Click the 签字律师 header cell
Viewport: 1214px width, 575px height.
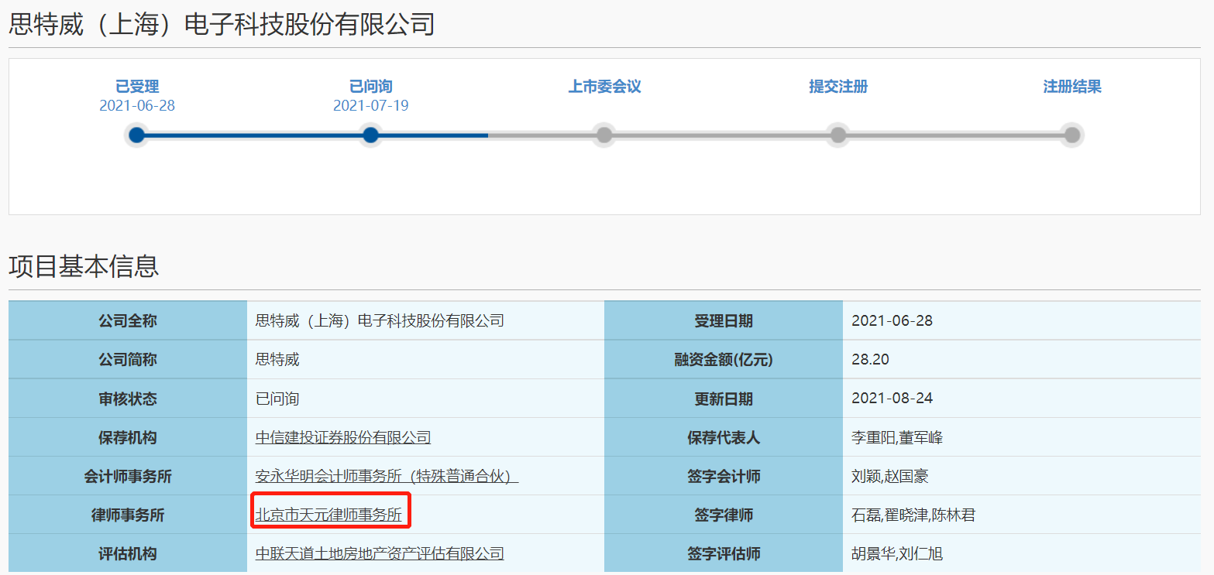724,515
